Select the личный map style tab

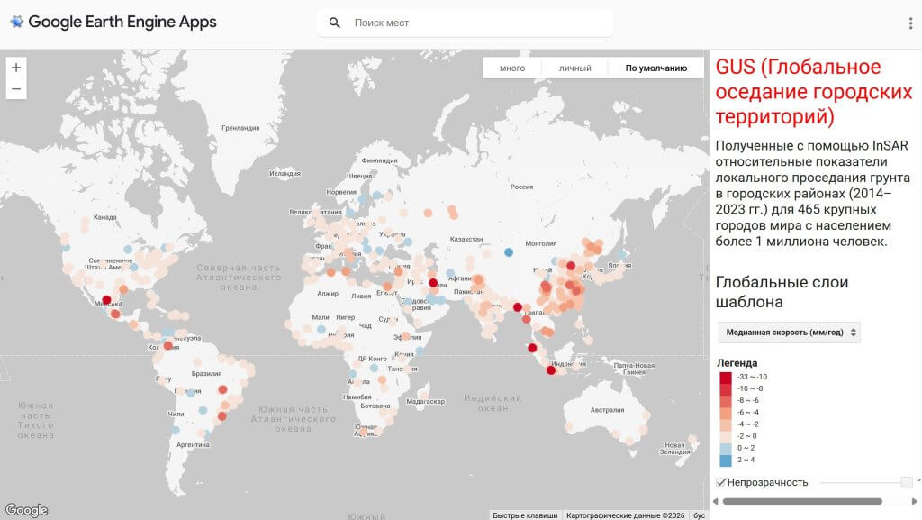[575, 68]
